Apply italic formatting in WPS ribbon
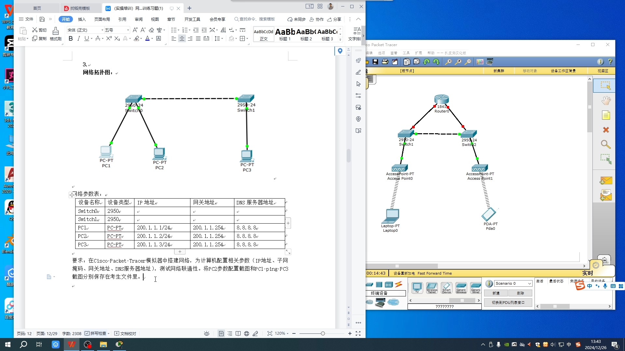 coord(78,38)
